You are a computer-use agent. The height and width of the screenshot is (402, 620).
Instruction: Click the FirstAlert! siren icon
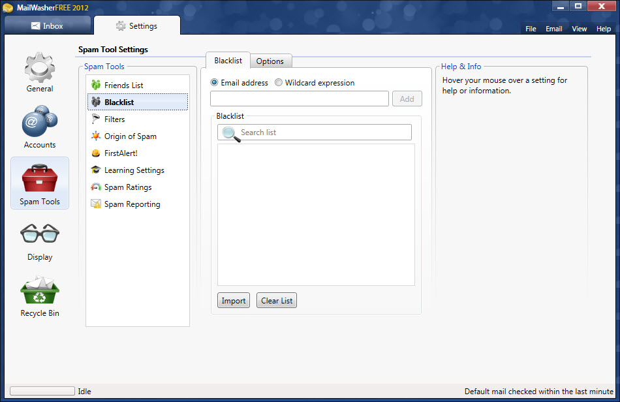point(96,153)
